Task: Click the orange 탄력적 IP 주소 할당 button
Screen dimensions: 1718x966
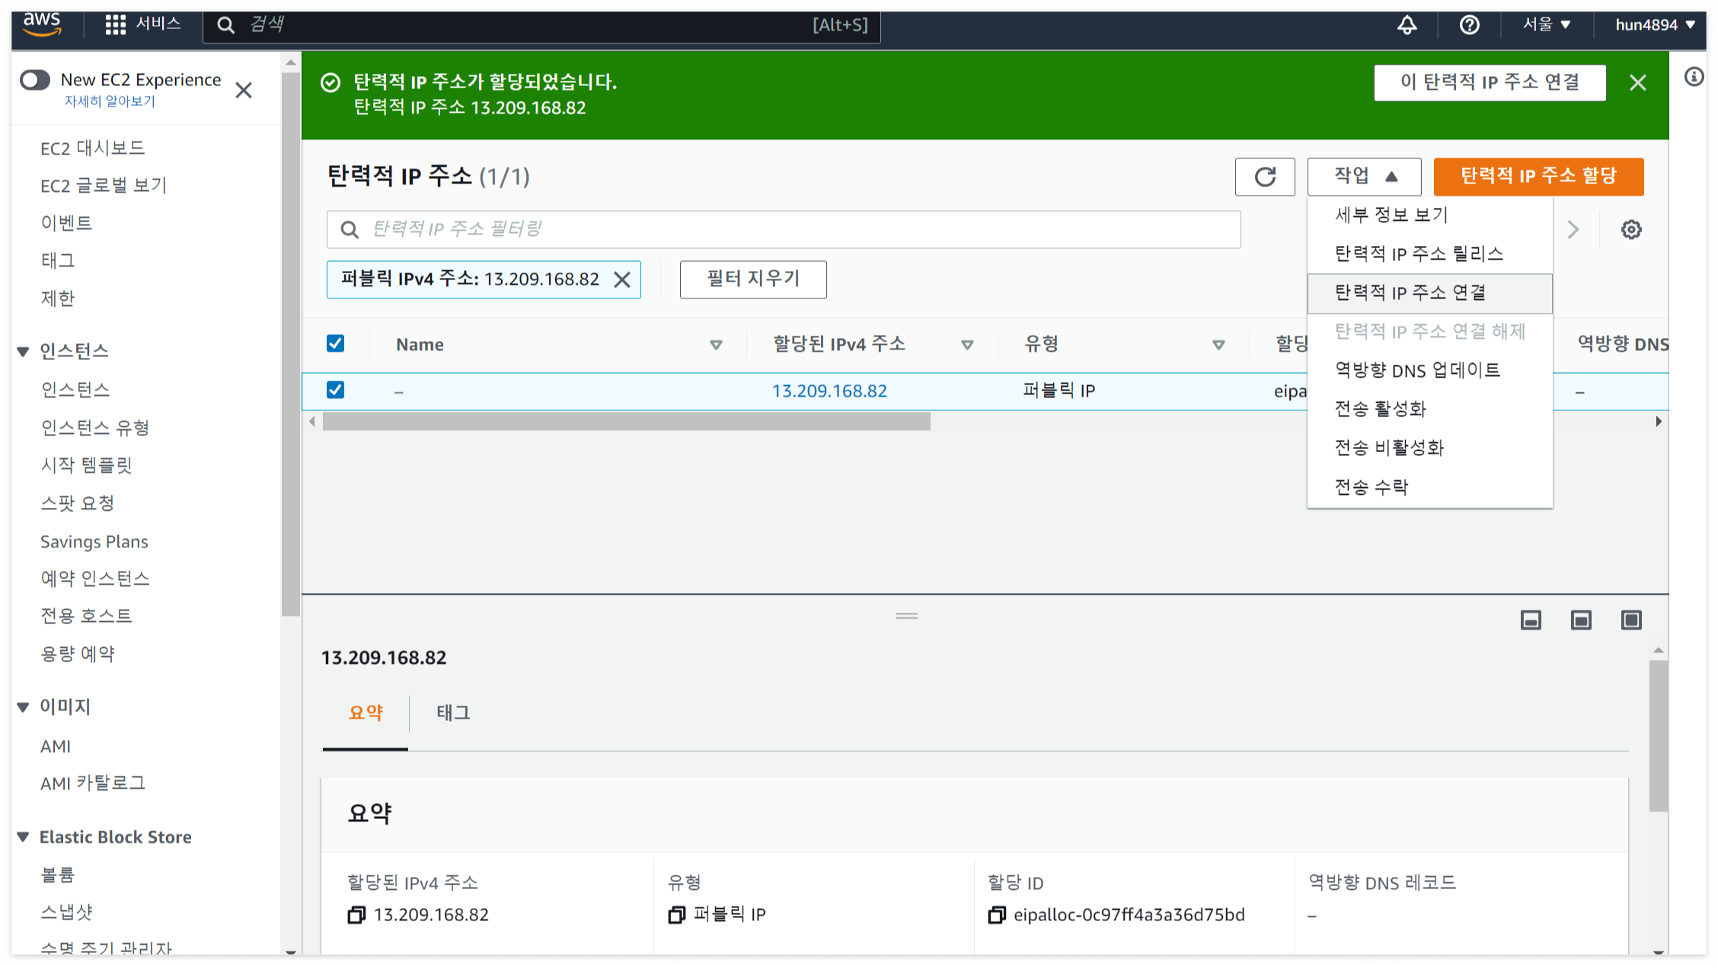Action: [1538, 177]
